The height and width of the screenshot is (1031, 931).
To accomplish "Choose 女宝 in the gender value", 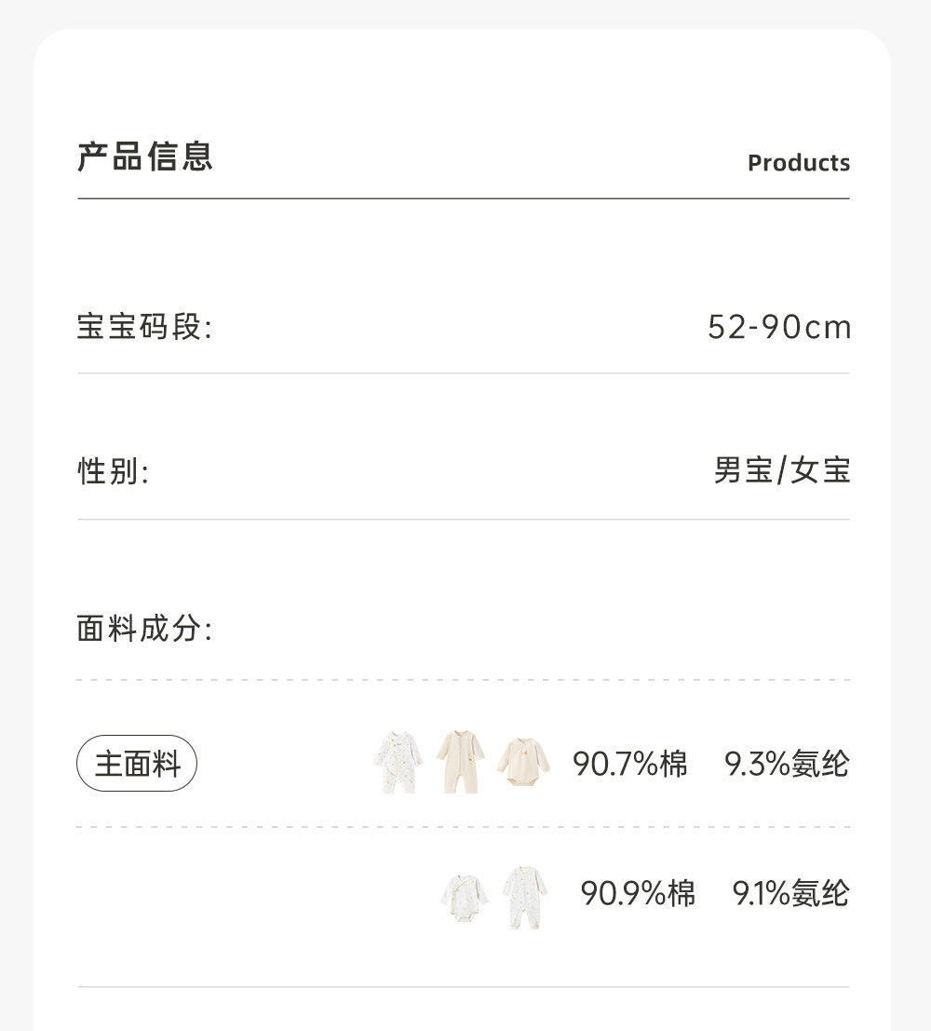I will (x=822, y=471).
